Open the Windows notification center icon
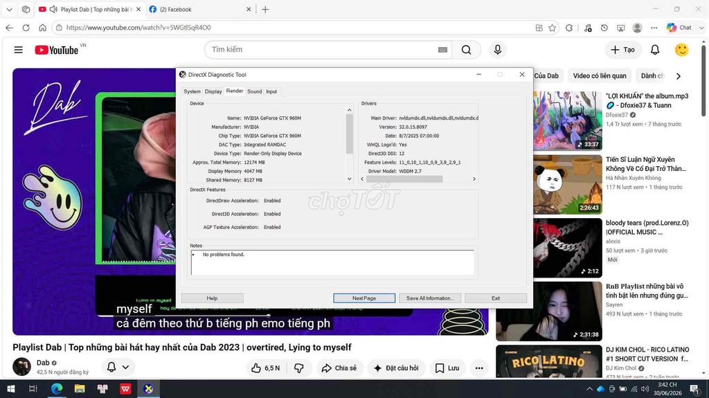 [x=695, y=389]
